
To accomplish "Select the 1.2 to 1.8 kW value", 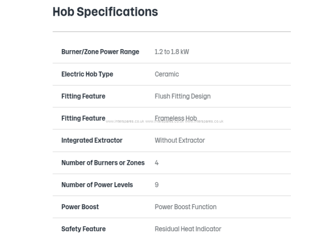I will pos(171,52).
